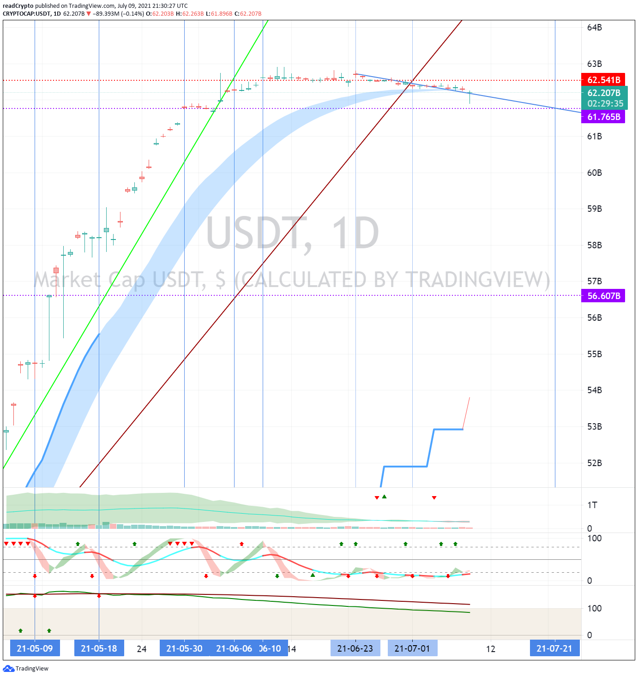This screenshot has height=677, width=638.
Task: Click the 60B price axis label
Action: point(595,173)
